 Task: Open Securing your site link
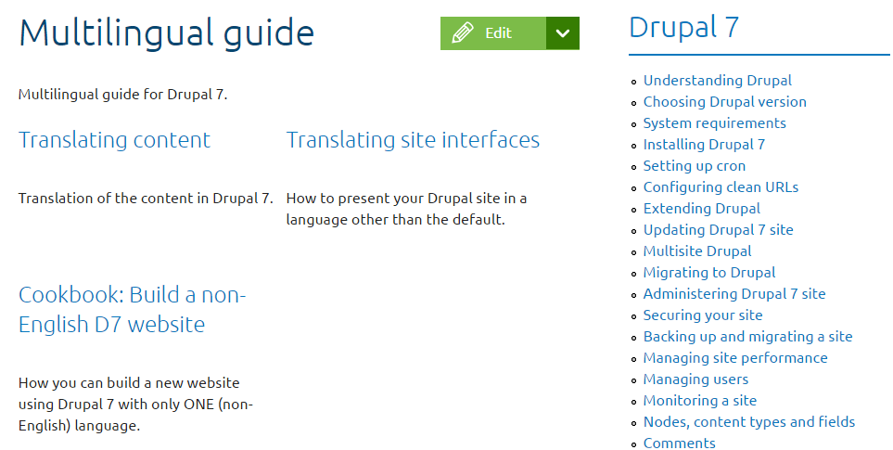point(703,315)
